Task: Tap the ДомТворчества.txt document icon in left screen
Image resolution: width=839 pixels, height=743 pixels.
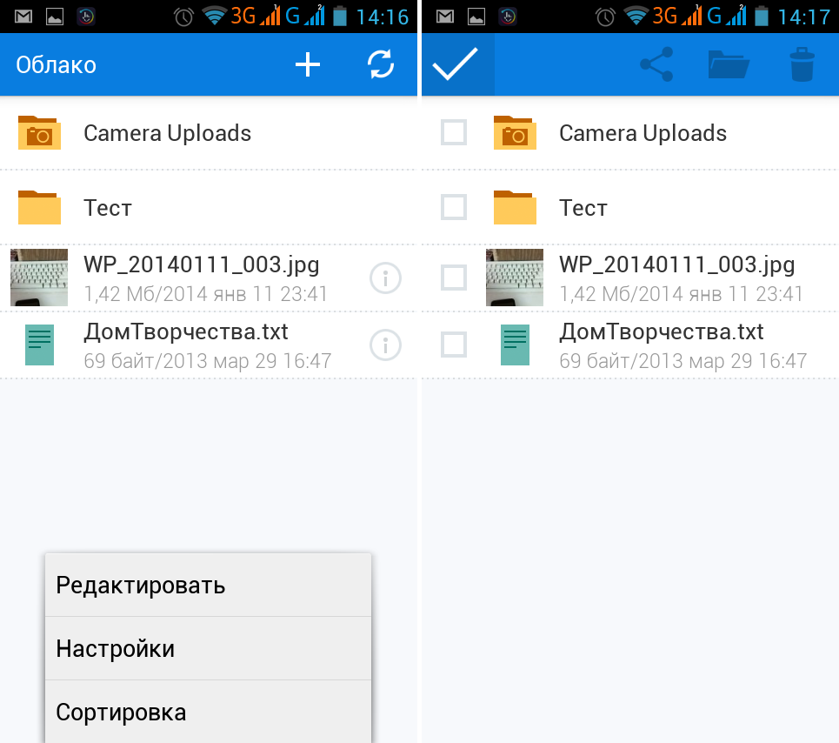Action: (40, 345)
